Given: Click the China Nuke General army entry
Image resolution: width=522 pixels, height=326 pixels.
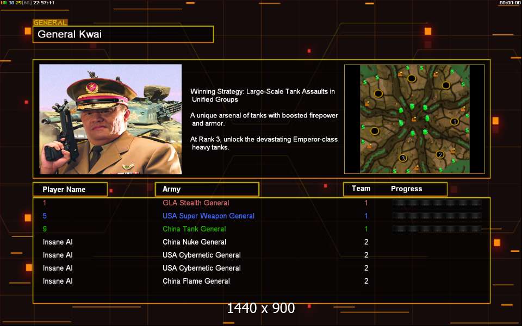Looking at the screenshot, I should tap(194, 242).
